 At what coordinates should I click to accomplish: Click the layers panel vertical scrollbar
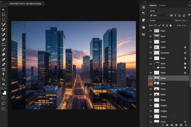190,58
